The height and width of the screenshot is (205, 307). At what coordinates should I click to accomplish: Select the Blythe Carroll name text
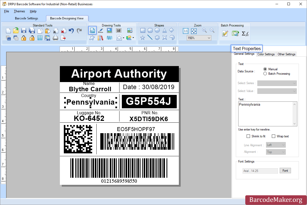(x=90, y=89)
